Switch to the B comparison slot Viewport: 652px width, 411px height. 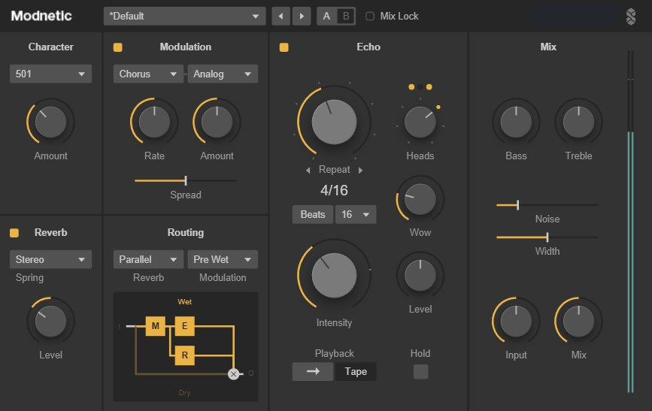pos(346,16)
